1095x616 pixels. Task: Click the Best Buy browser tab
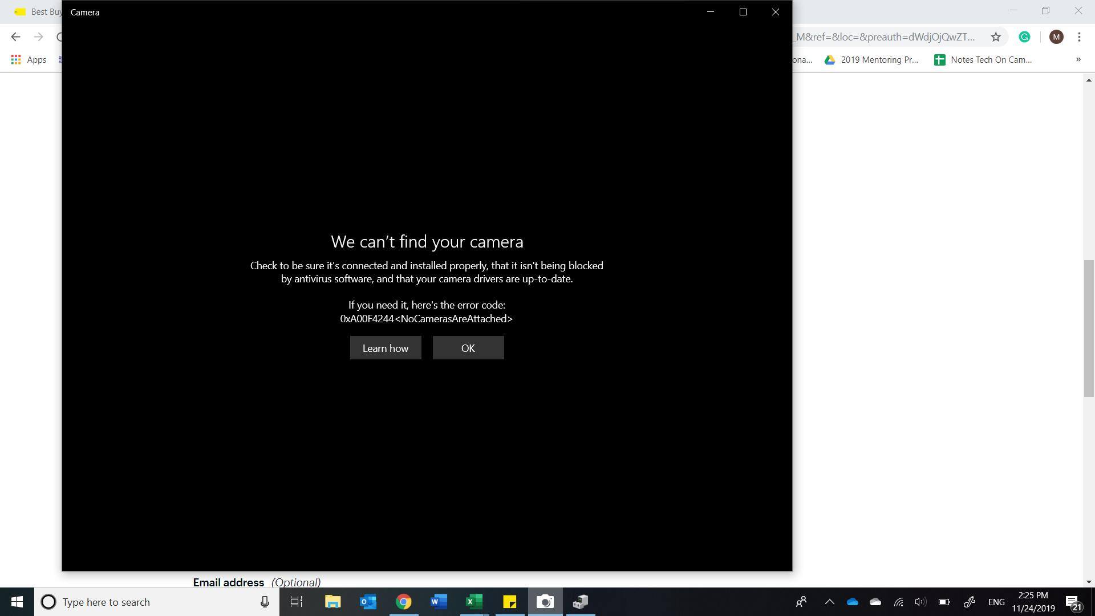39,11
